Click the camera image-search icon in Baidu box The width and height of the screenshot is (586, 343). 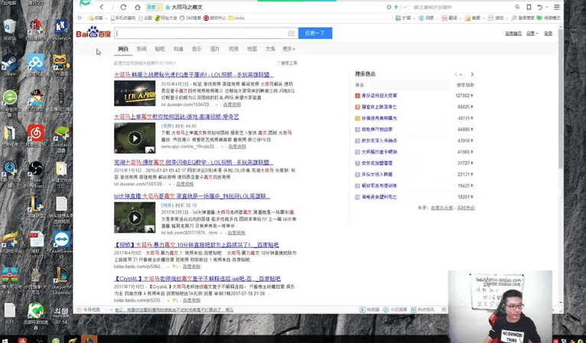(x=291, y=33)
